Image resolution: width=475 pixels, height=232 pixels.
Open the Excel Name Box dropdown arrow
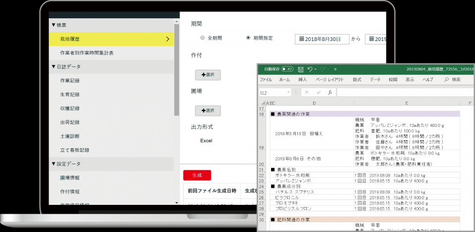[288, 92]
